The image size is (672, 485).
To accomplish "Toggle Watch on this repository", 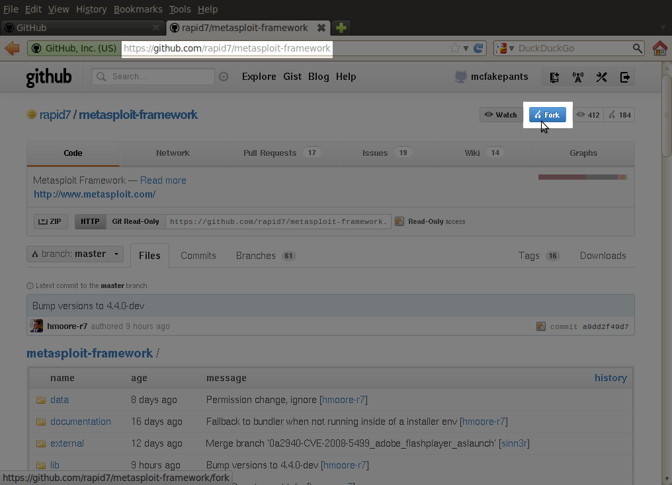I will [501, 115].
